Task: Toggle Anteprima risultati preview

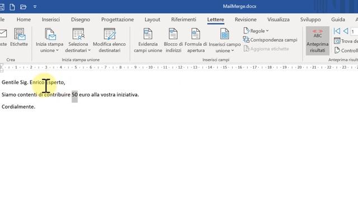Action: pos(318,41)
